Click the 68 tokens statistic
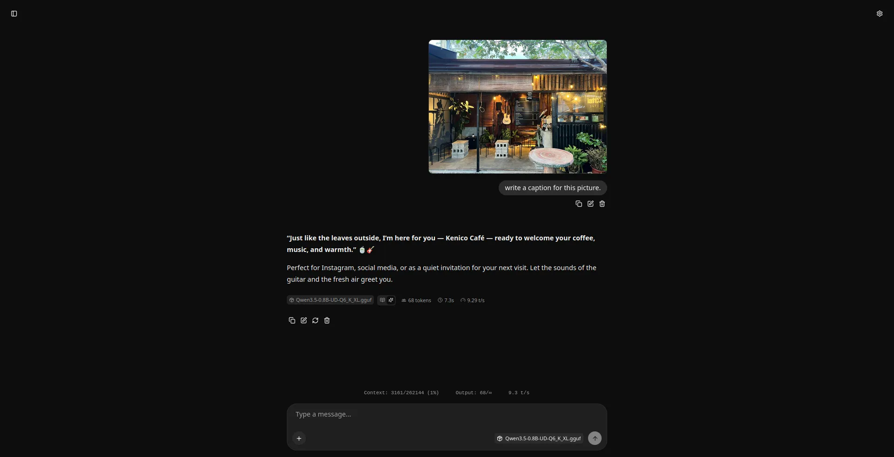 coord(416,300)
